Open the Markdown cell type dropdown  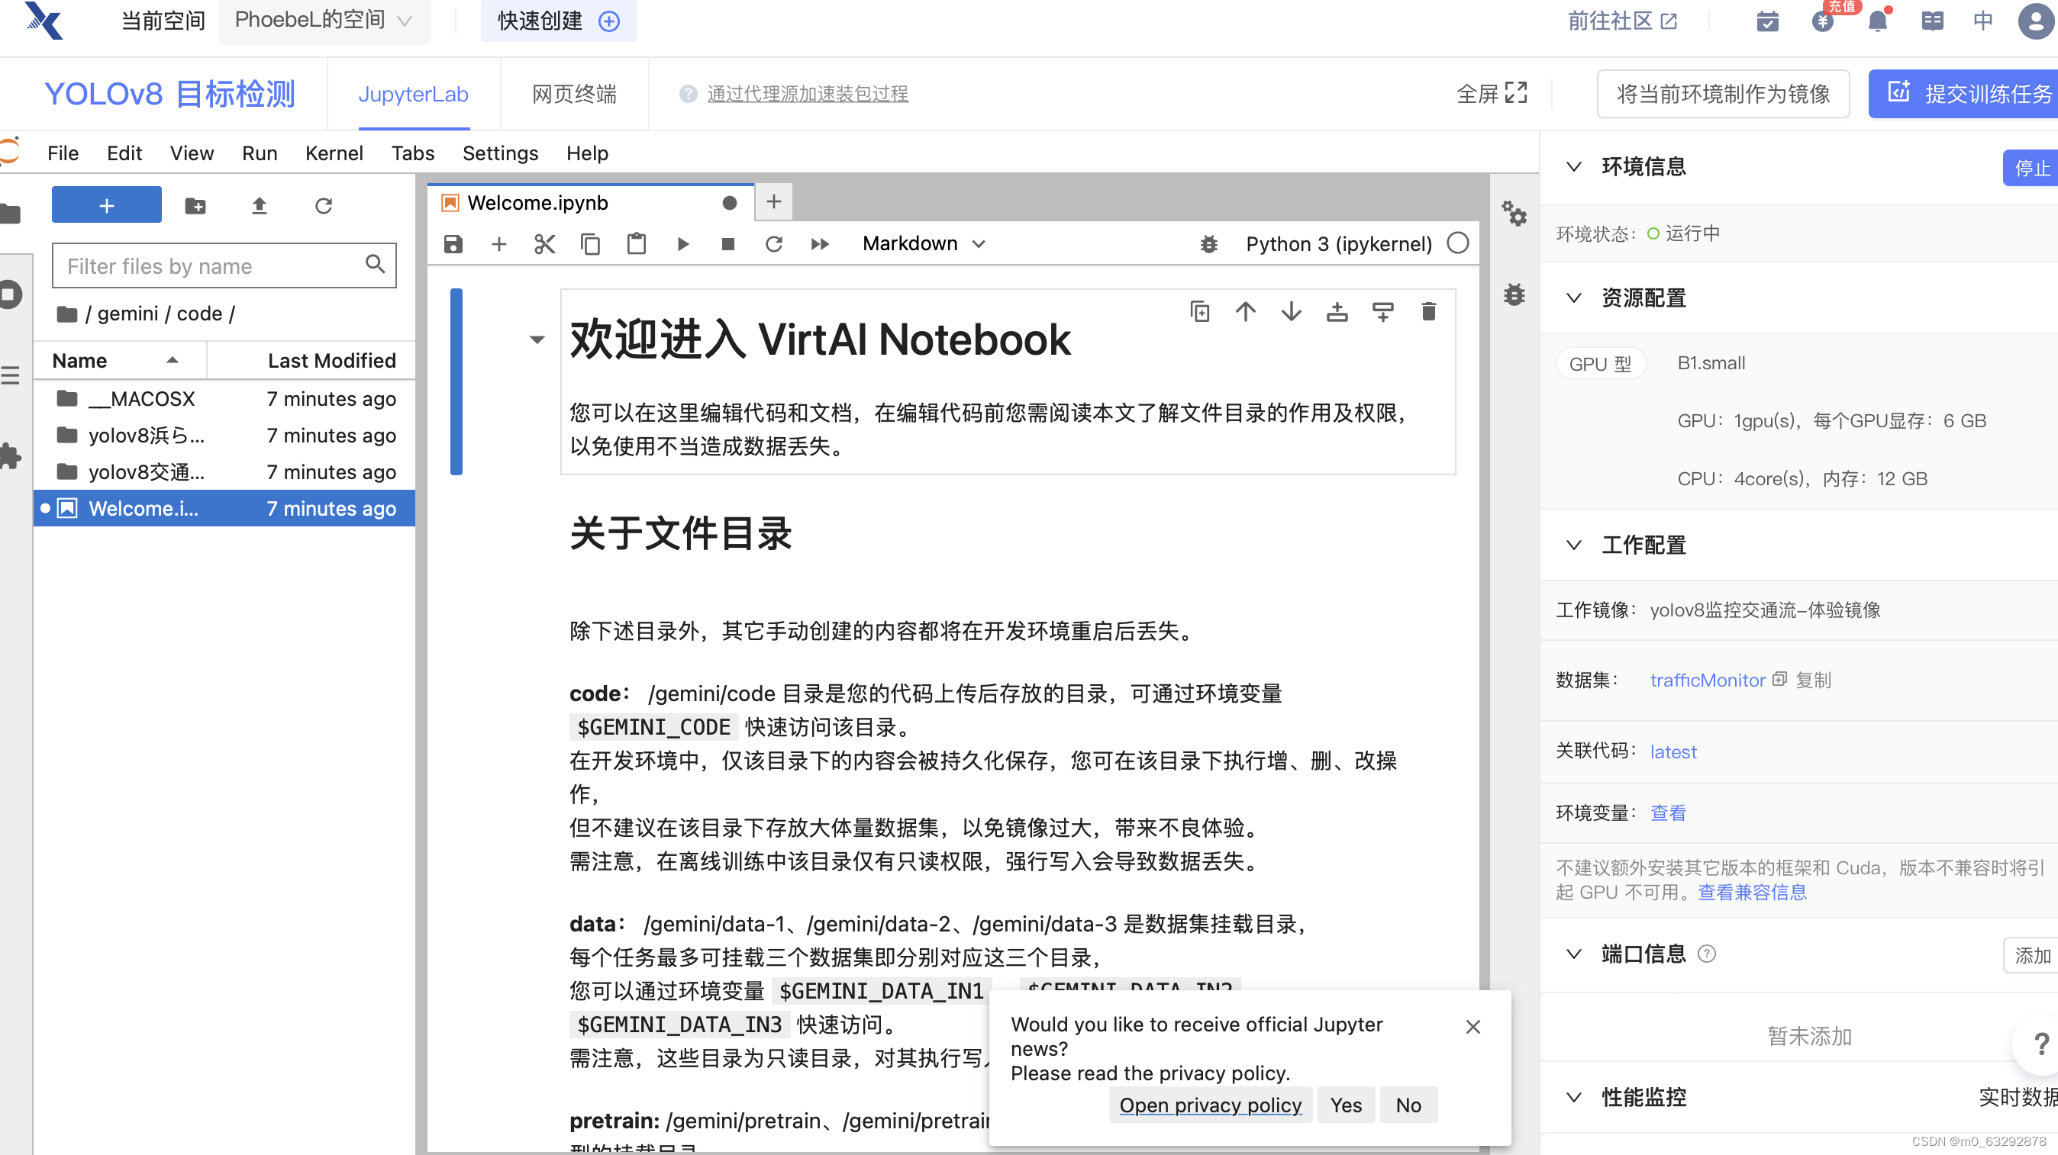[924, 243]
